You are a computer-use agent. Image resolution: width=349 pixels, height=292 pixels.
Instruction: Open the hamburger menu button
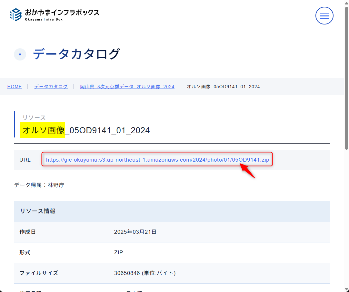coord(324,15)
